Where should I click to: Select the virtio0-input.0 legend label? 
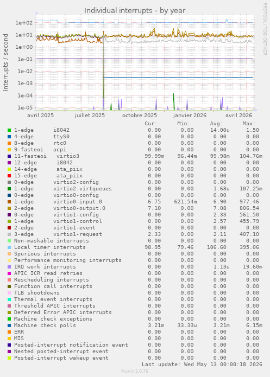[x=78, y=202]
